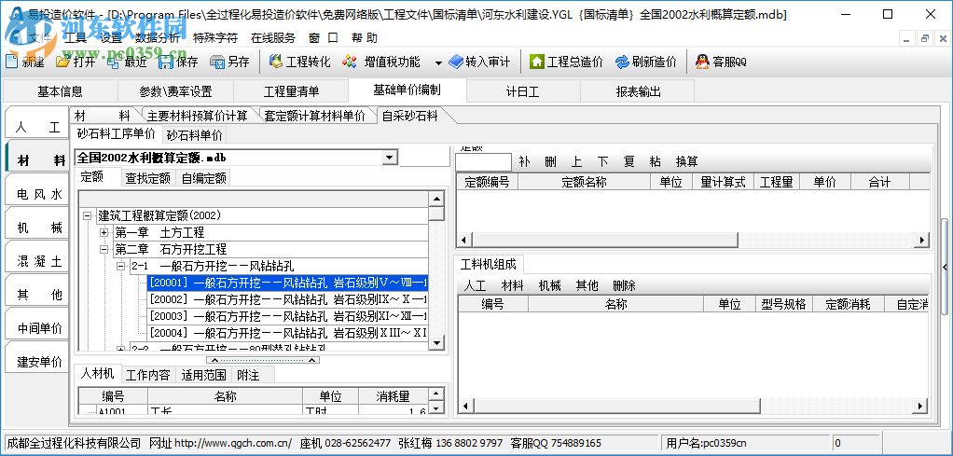Open the 客服QQ penguin icon
This screenshot has width=953, height=456.
point(702,62)
